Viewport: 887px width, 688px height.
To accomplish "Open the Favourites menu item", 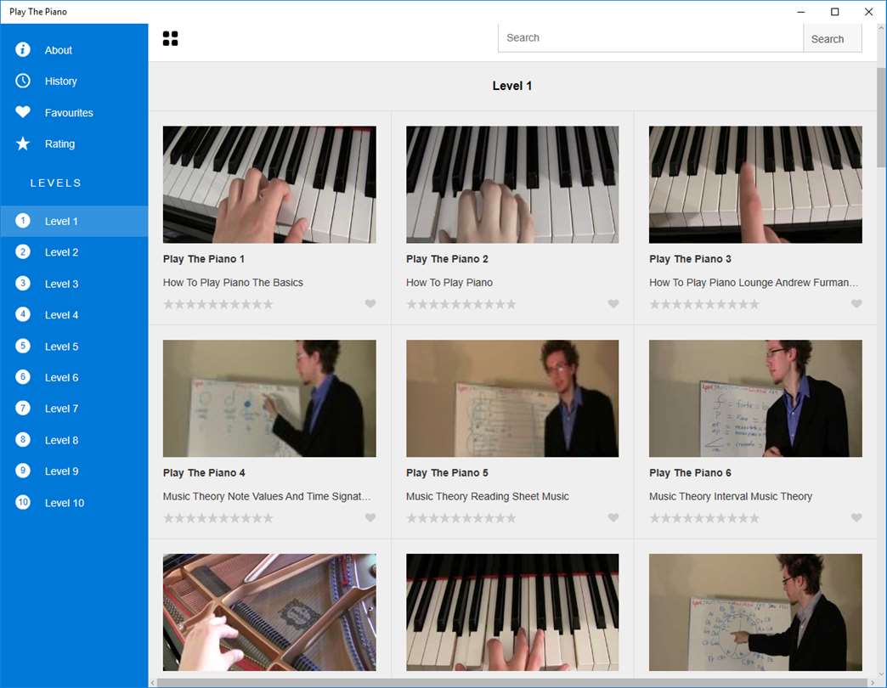I will 74,112.
